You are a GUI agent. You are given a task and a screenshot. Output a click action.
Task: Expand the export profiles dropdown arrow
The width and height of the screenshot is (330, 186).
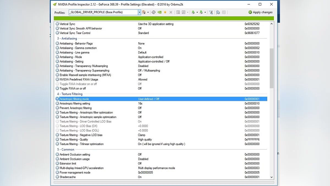click(197, 12)
